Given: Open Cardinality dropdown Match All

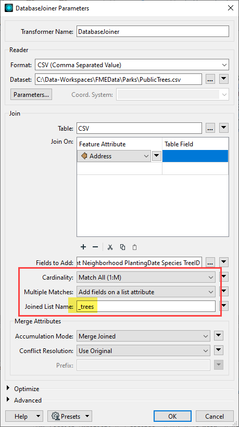Looking at the screenshot, I should (146, 278).
